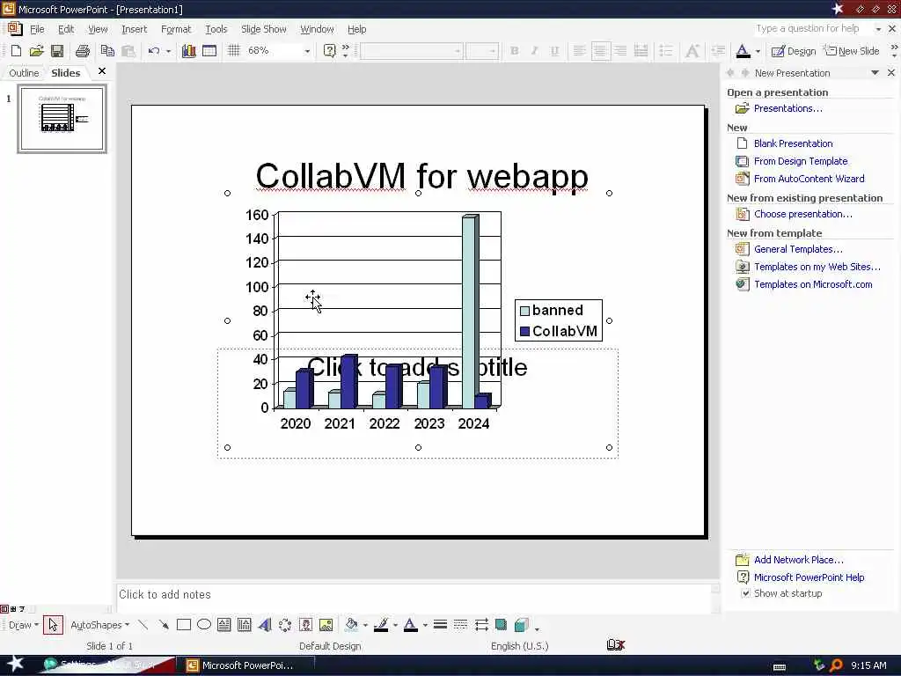Click the Blank Presentation link
The width and height of the screenshot is (901, 676).
click(793, 143)
